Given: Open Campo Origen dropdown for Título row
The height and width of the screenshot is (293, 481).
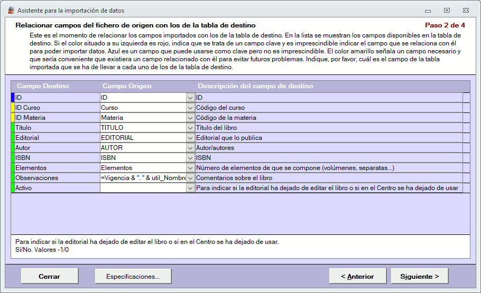Looking at the screenshot, I should tap(190, 128).
